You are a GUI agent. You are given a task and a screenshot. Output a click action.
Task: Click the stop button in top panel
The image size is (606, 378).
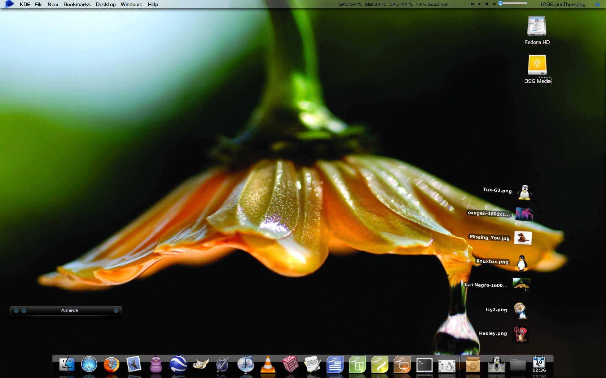(487, 4)
